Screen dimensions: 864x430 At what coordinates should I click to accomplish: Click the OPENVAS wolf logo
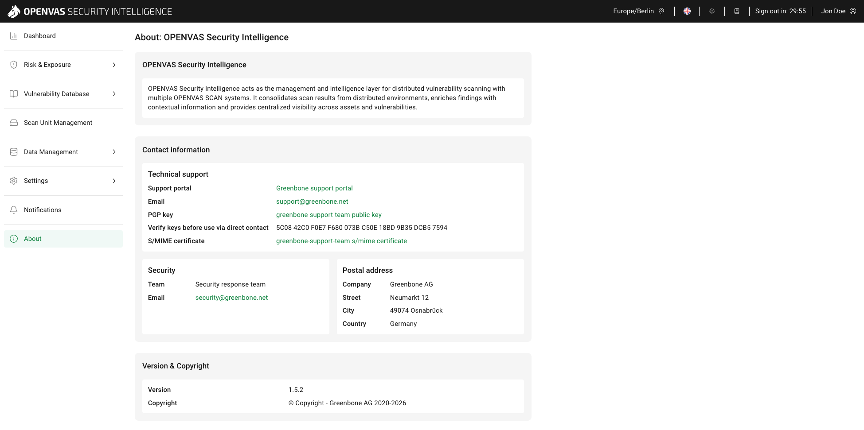tap(14, 12)
